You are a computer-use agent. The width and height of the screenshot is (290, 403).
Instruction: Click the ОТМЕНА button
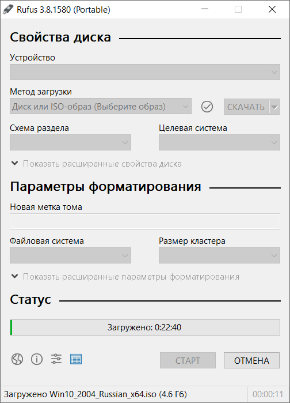point(251,360)
